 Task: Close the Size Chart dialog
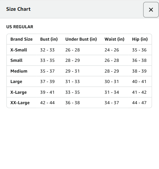tap(151, 10)
